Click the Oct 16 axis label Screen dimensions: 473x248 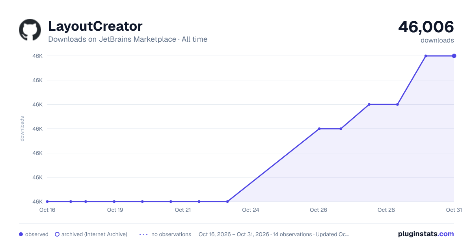coord(47,210)
